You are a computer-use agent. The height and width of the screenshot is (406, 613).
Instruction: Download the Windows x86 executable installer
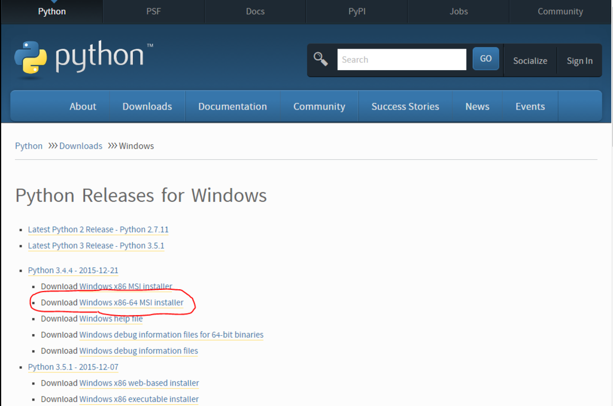tap(139, 399)
